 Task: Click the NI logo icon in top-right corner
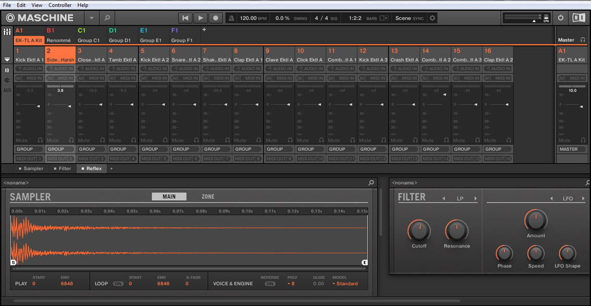[579, 17]
